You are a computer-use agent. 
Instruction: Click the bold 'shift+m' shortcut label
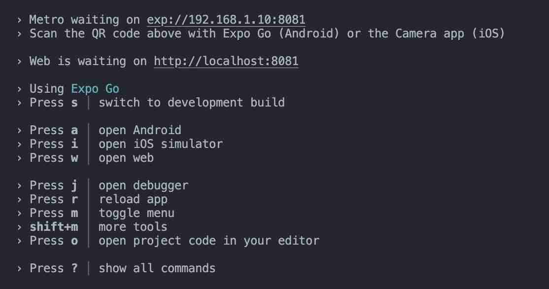(x=54, y=227)
